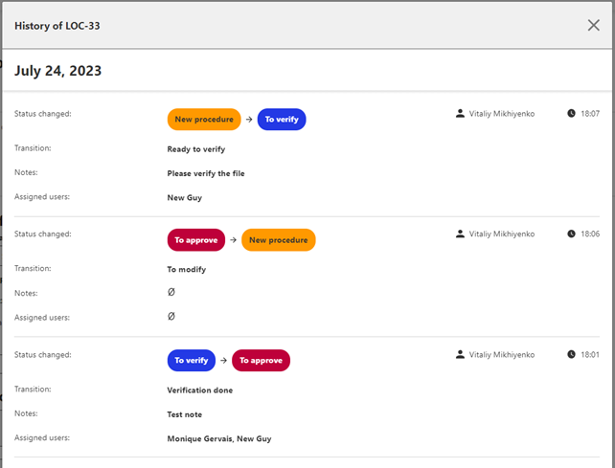Close the History of LOC-33 dialog
This screenshot has height=468, width=615.
click(593, 25)
